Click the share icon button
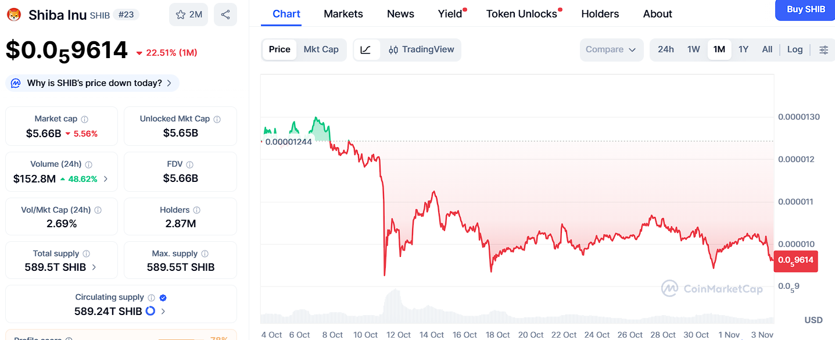 coord(225,15)
